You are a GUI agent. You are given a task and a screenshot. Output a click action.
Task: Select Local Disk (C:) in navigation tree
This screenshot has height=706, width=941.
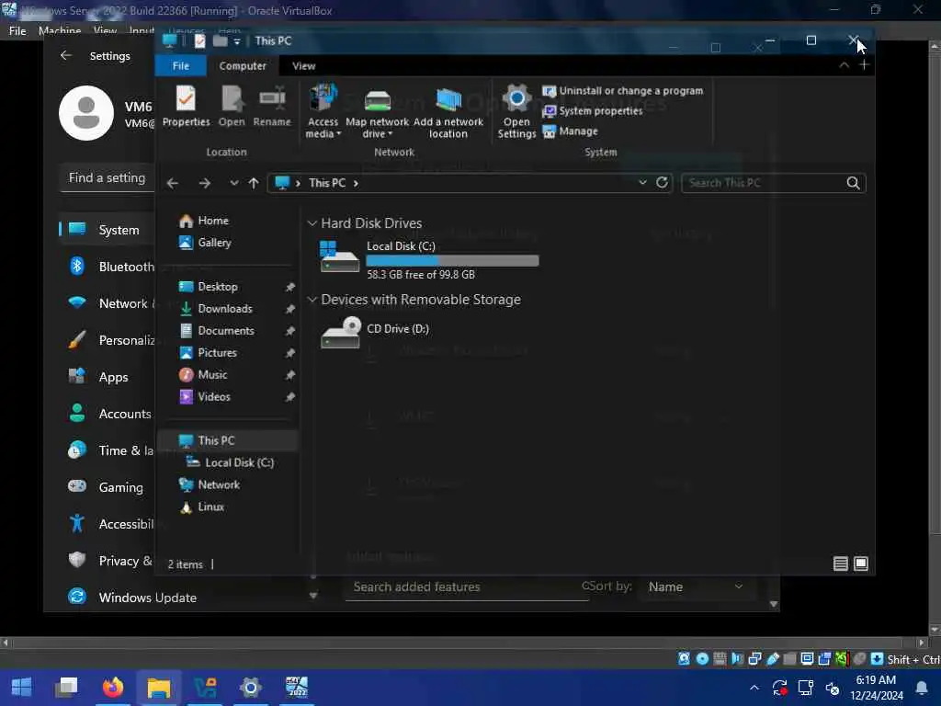click(231, 463)
